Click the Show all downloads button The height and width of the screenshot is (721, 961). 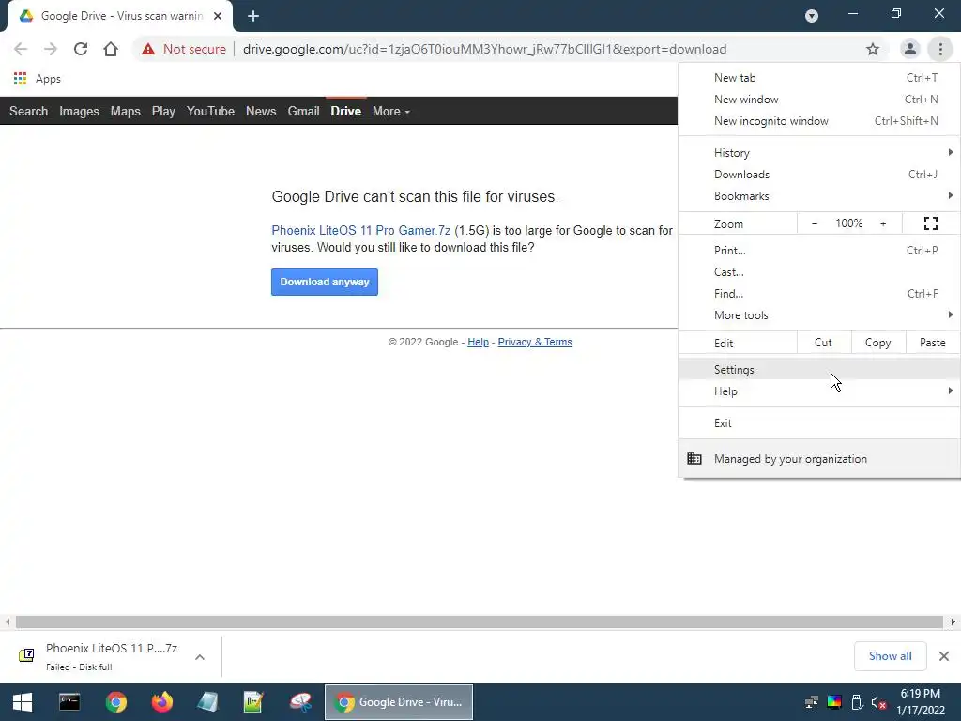coord(890,656)
